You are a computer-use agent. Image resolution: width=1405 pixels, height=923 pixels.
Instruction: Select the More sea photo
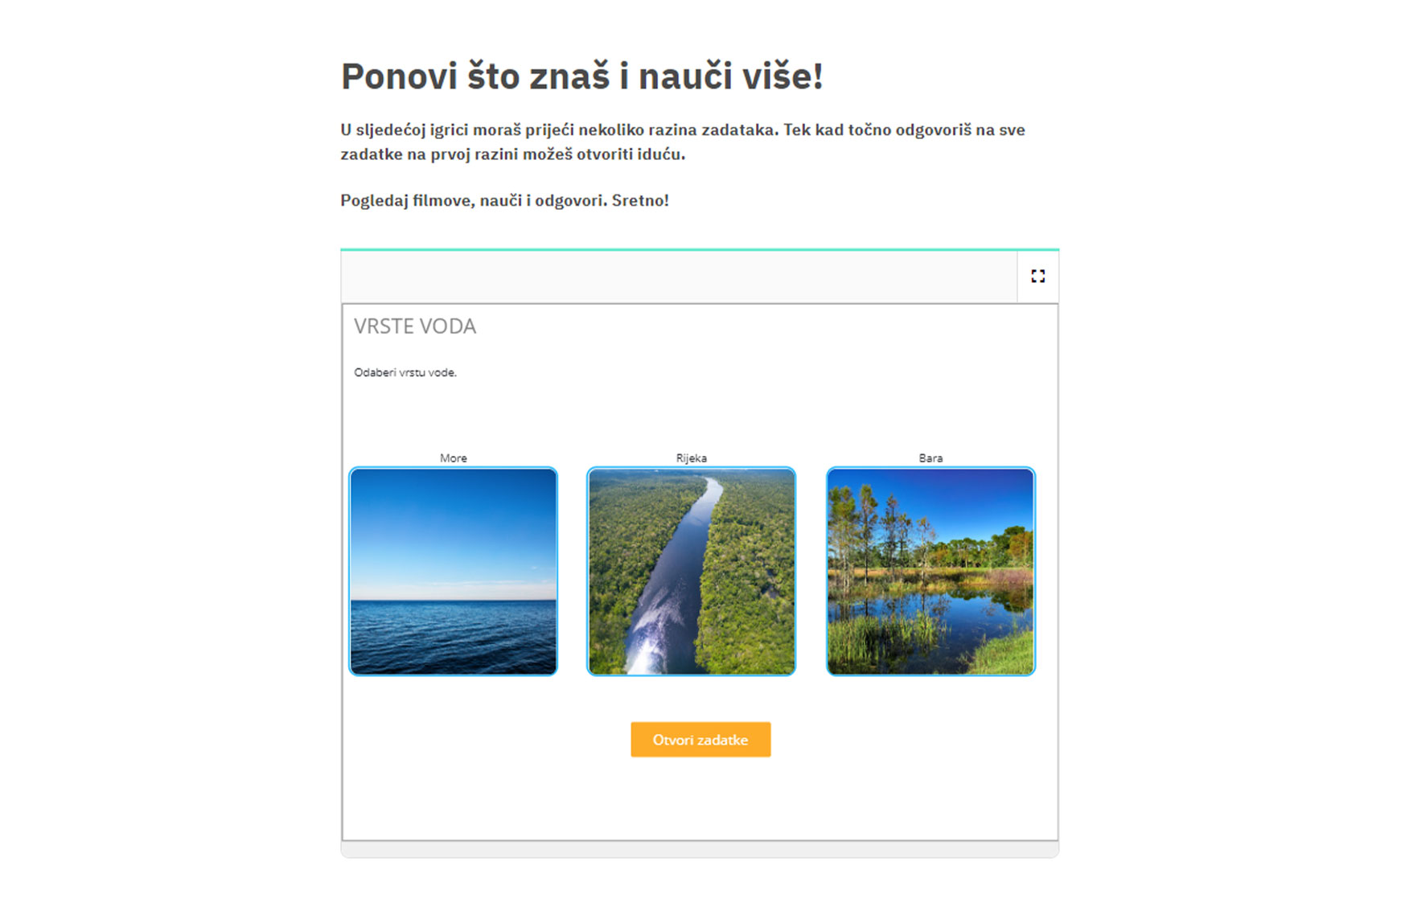(x=453, y=571)
